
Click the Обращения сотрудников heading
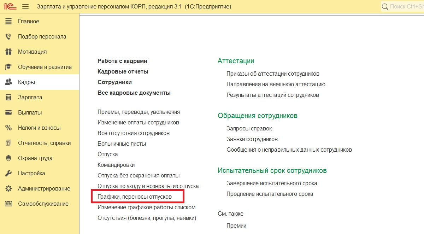[258, 116]
